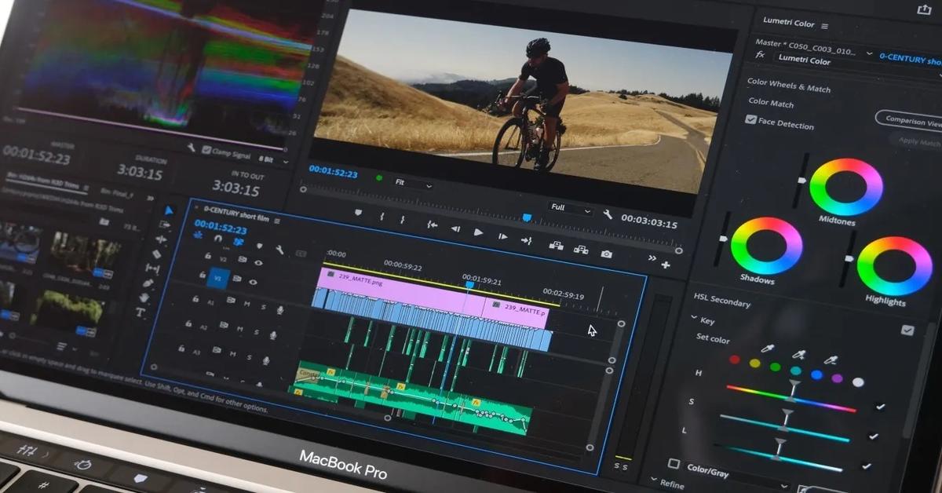Click the first Set color eyedropper

click(x=767, y=348)
